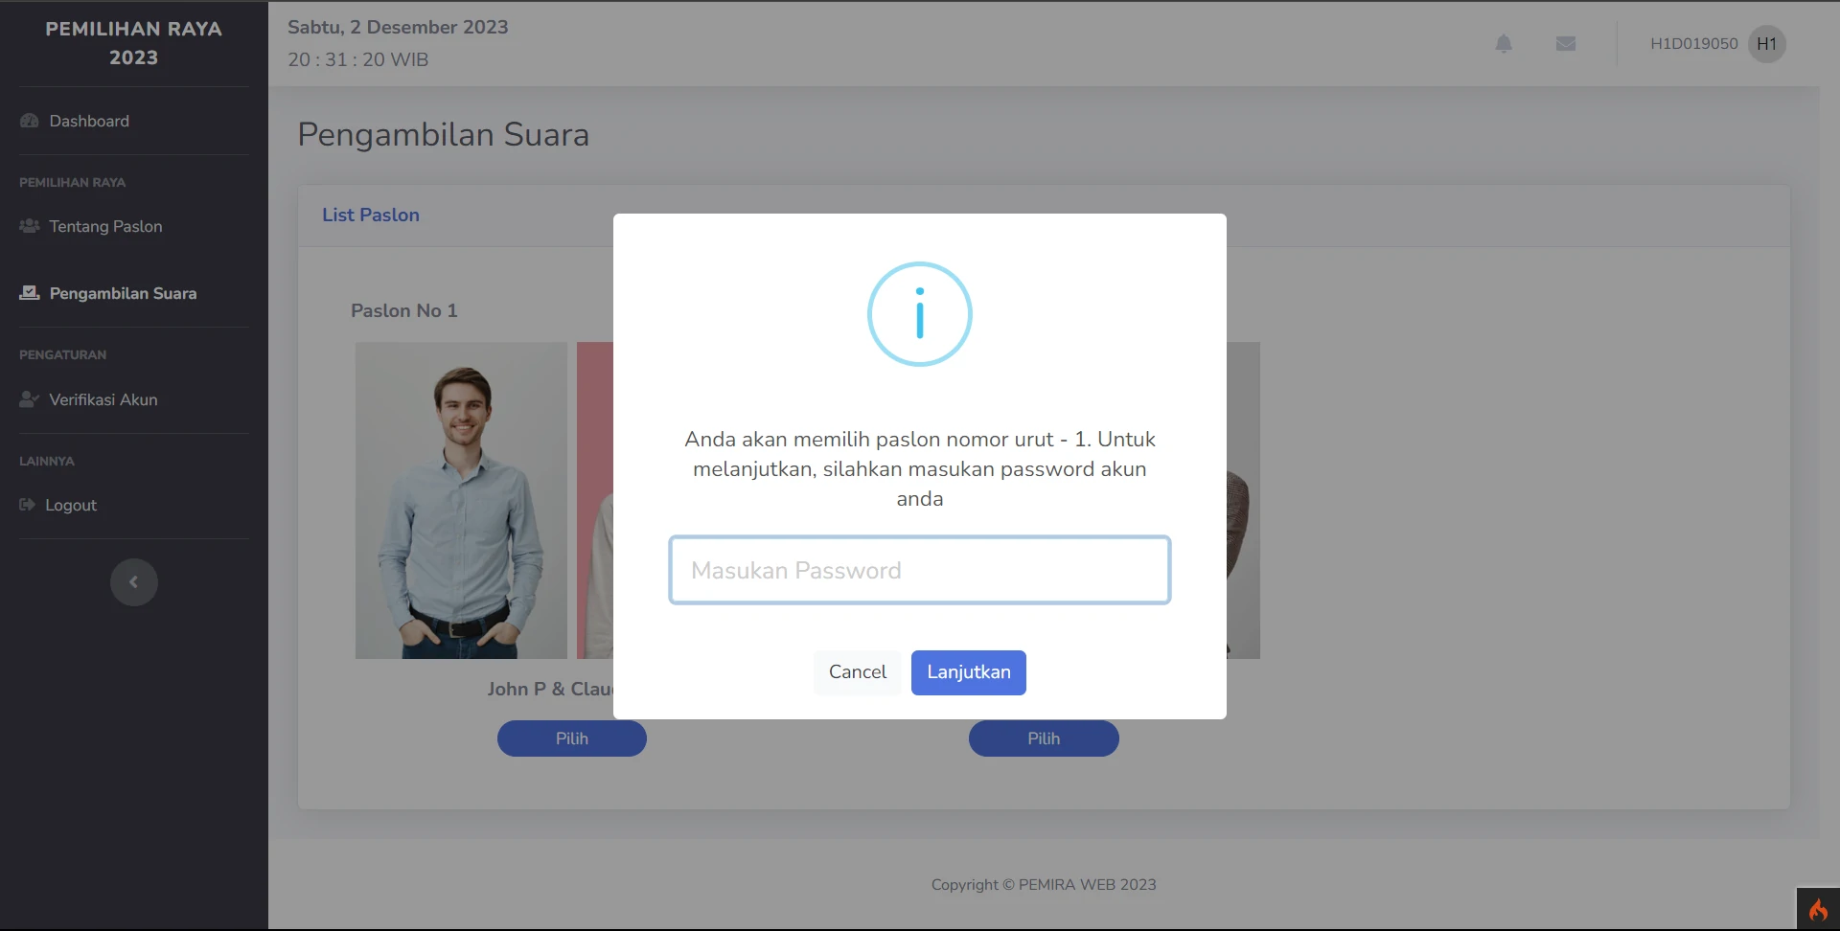Image resolution: width=1840 pixels, height=931 pixels.
Task: Open the messages envelope icon
Action: [x=1566, y=44]
